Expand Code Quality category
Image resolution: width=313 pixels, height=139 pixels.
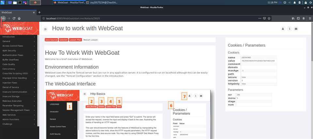coord(19,64)
